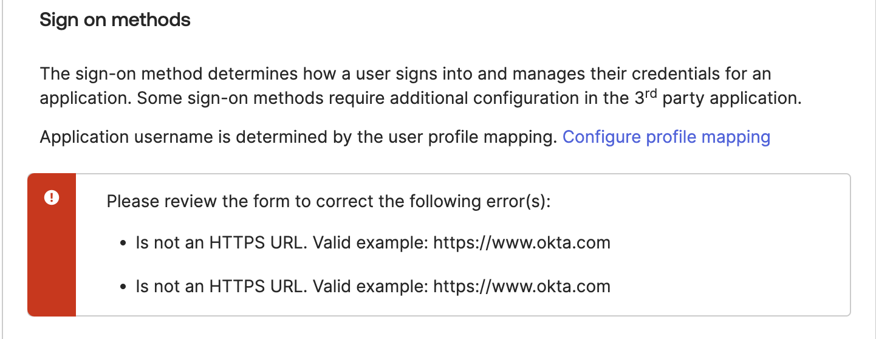Click the first error bullet point

pos(123,244)
